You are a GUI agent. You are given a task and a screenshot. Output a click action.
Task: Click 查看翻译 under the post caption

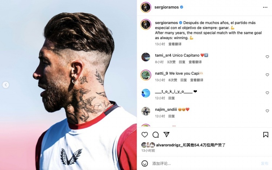point(175,44)
